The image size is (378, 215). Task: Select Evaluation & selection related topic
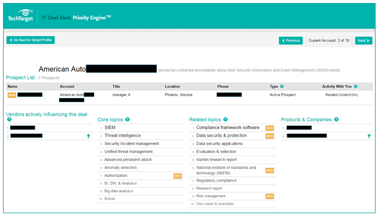[x=216, y=152]
